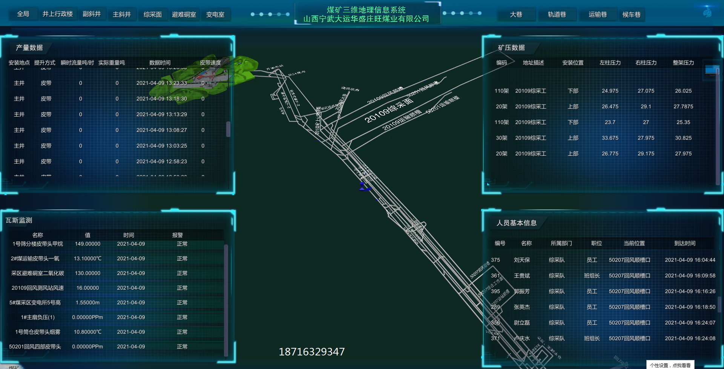Open the 全局 overview tab
The width and height of the screenshot is (724, 369).
pos(23,14)
